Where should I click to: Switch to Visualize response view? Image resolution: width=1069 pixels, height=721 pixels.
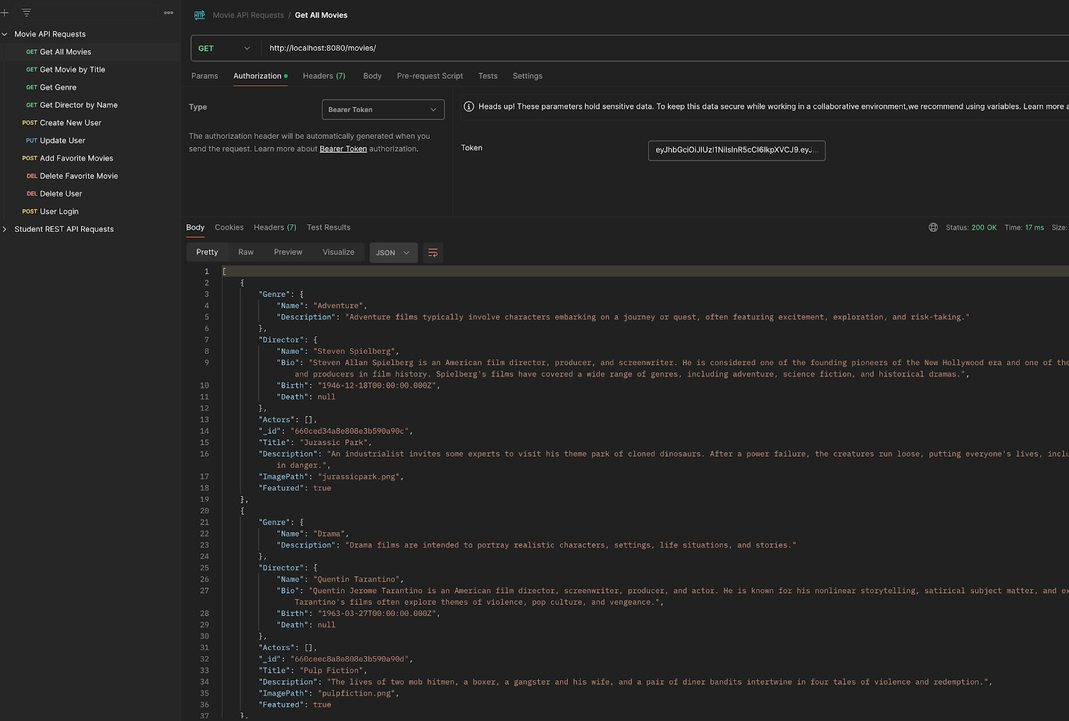click(x=338, y=252)
